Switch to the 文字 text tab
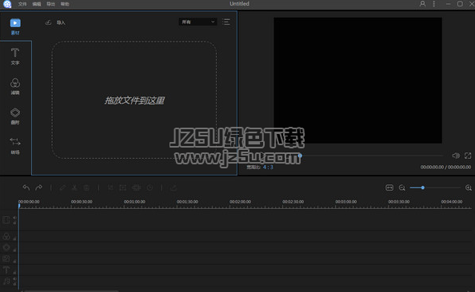475x292 pixels. 15,57
